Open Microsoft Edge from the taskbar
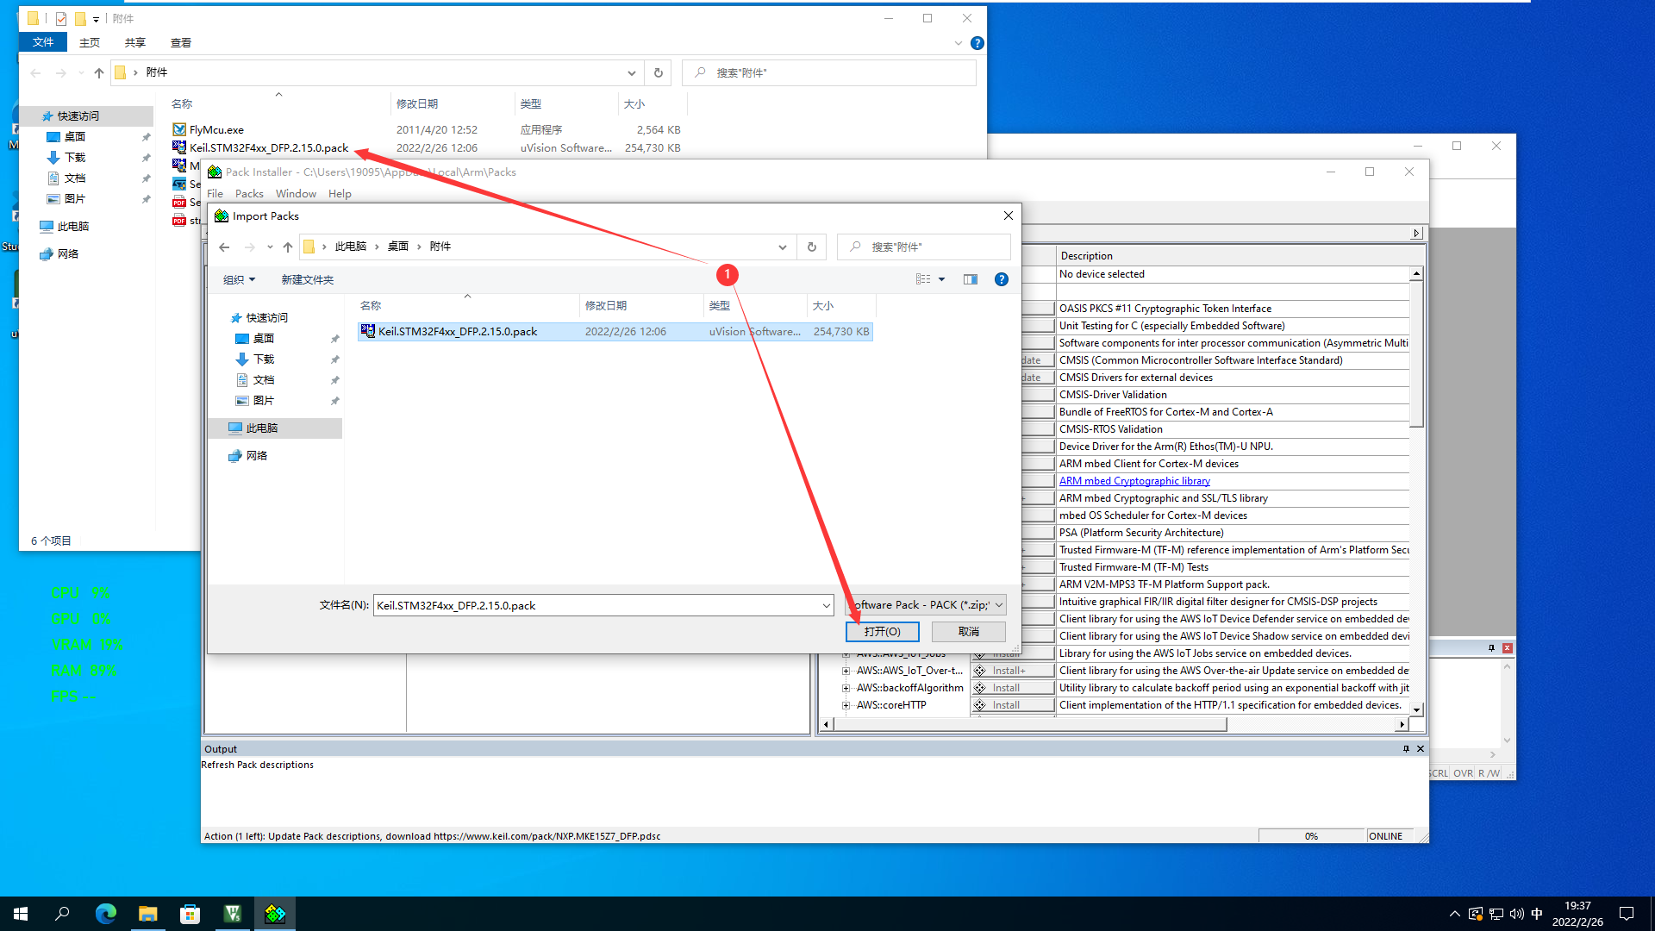Screen dimensions: 1655x931 [105, 914]
